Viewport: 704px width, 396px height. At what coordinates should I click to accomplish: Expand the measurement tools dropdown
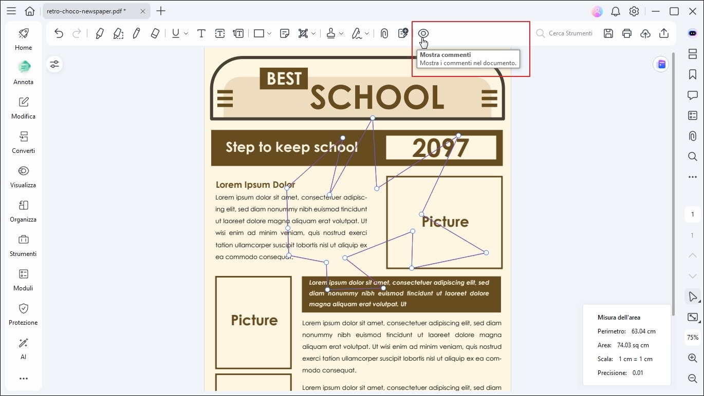[313, 33]
